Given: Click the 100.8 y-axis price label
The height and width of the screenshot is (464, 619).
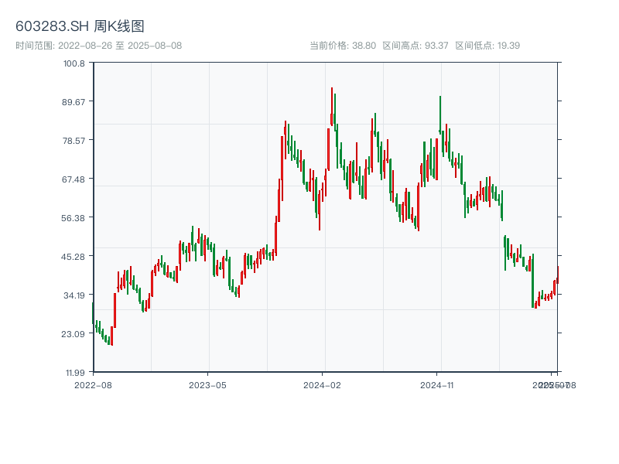Looking at the screenshot, I should [x=74, y=63].
